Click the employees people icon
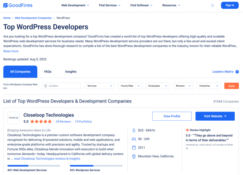 [134, 139]
